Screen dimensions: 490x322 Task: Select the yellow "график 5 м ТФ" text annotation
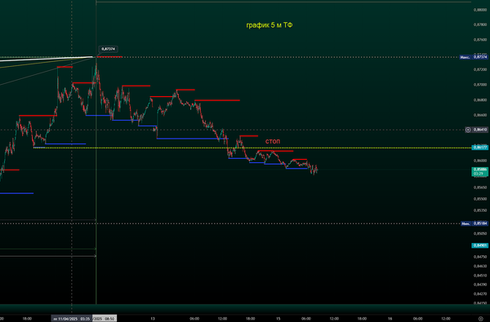tap(269, 25)
